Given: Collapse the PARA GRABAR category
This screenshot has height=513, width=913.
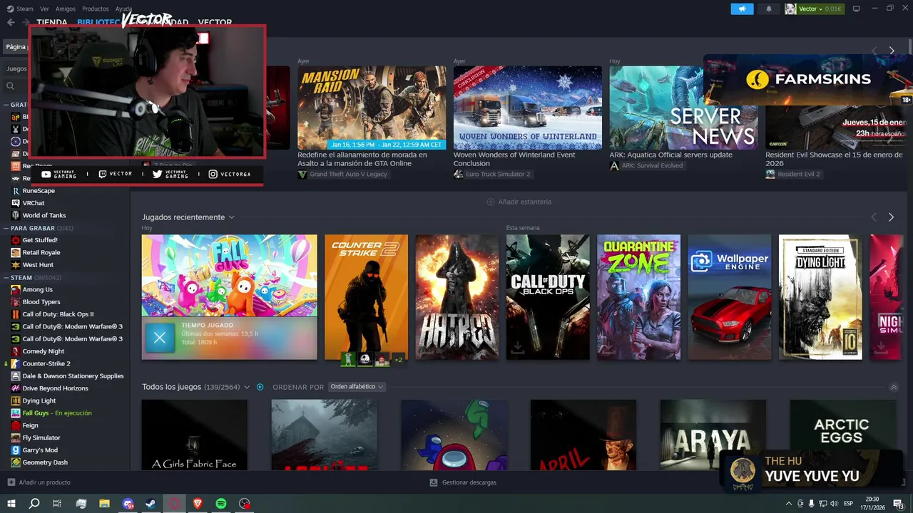Looking at the screenshot, I should click(6, 228).
